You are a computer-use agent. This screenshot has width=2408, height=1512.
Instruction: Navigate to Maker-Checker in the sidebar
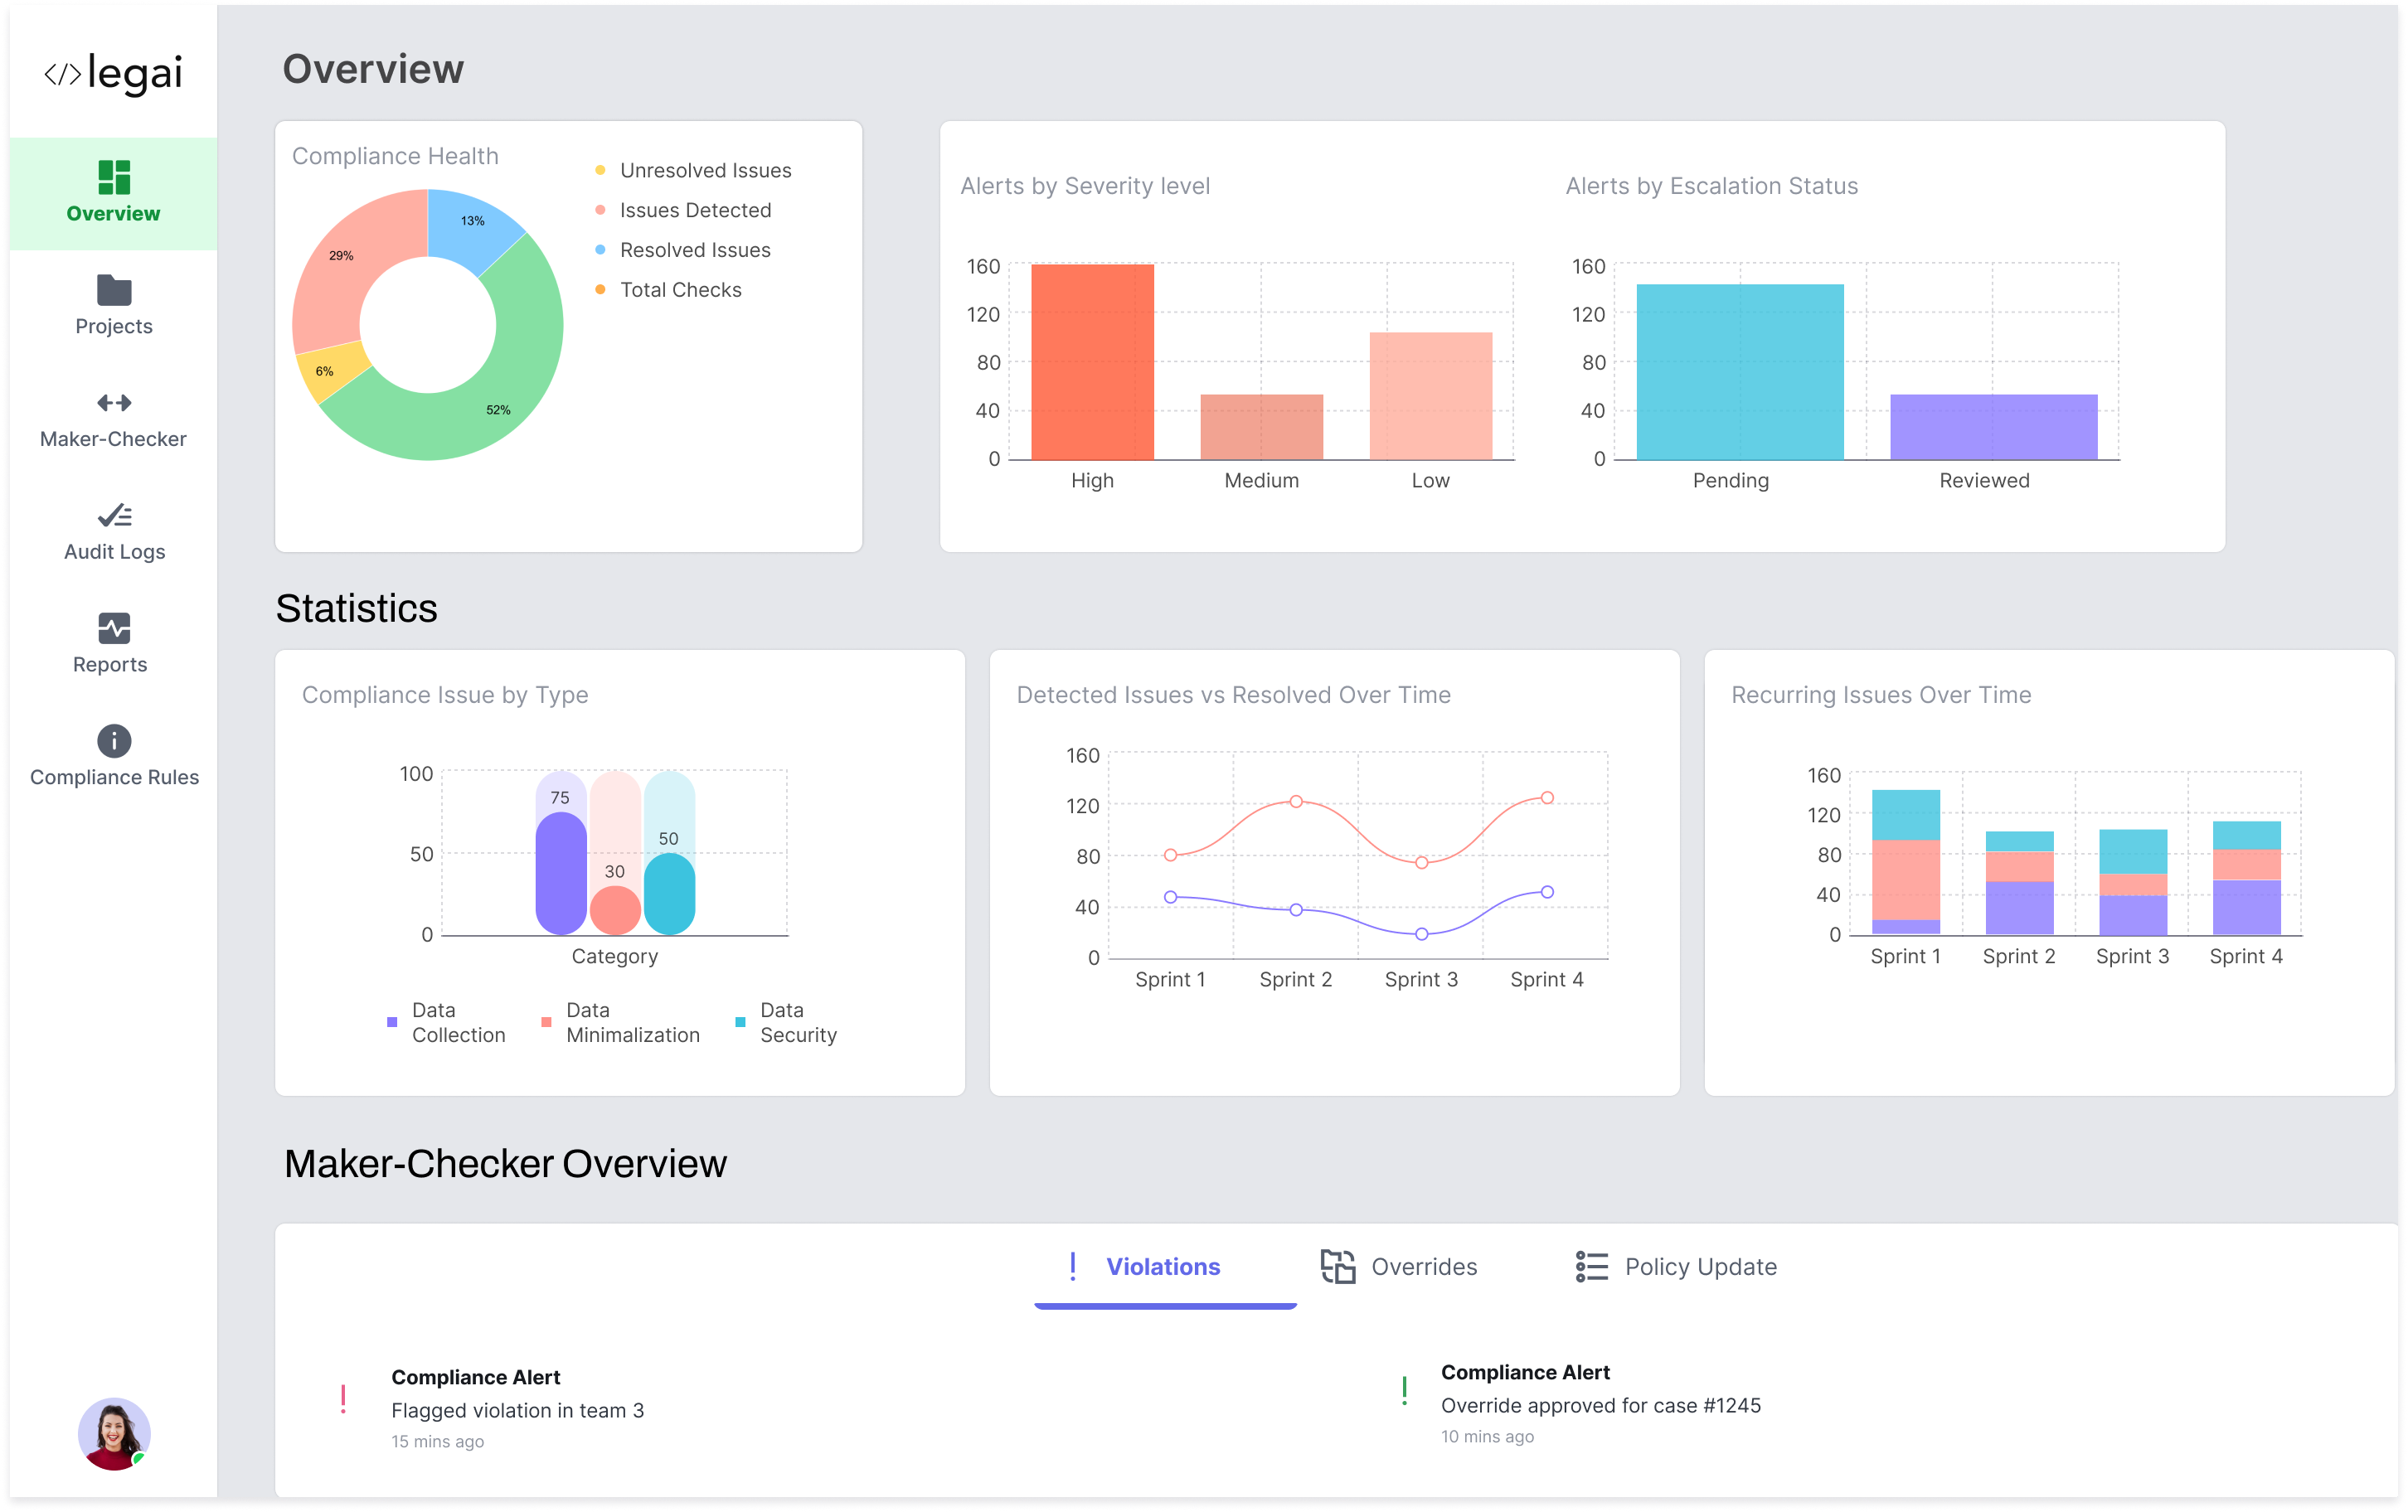click(113, 418)
